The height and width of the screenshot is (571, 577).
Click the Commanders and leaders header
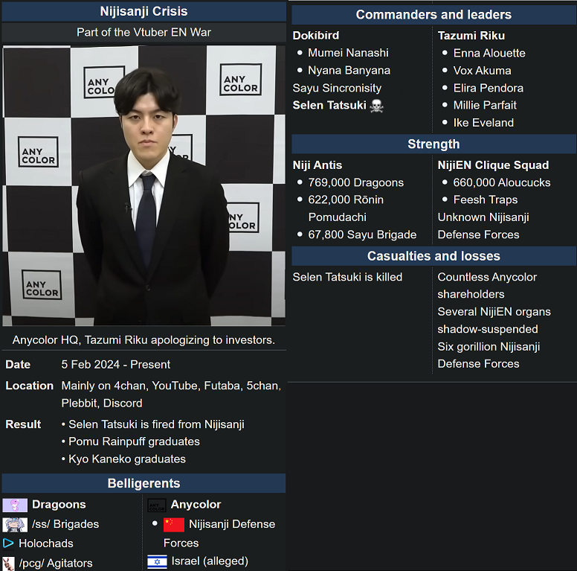(433, 15)
